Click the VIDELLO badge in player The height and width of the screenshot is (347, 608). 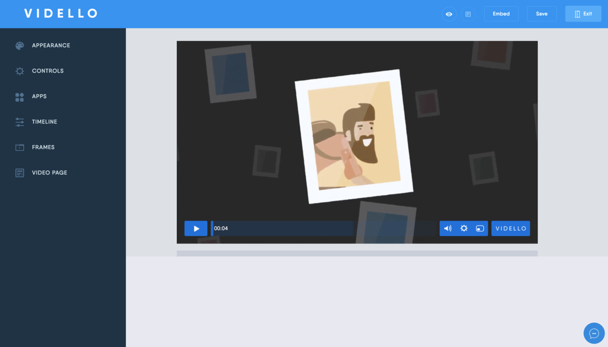[511, 229]
